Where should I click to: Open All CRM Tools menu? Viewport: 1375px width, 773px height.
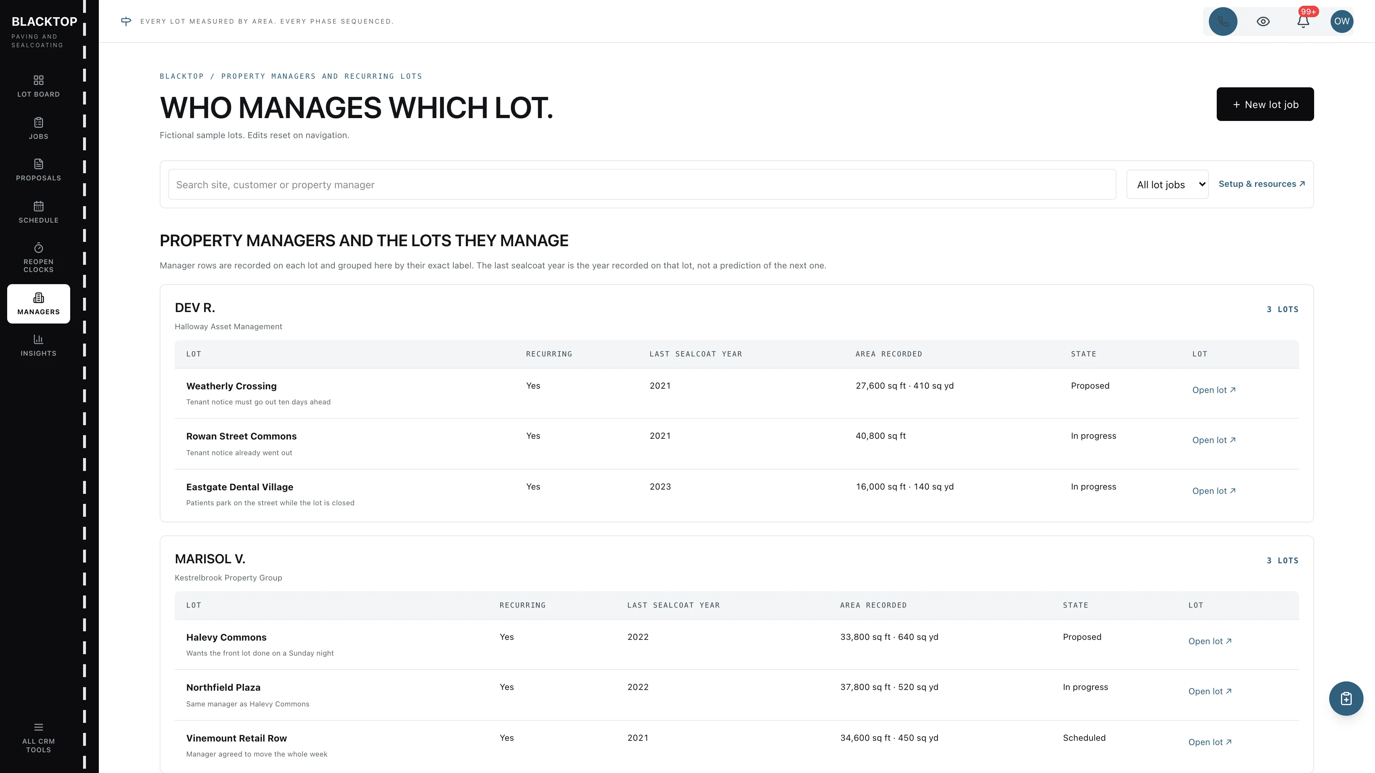point(38,738)
